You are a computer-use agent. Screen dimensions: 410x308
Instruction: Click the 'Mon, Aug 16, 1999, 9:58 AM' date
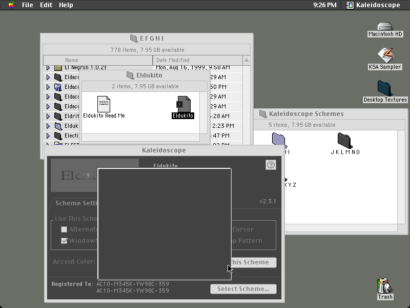[193, 68]
